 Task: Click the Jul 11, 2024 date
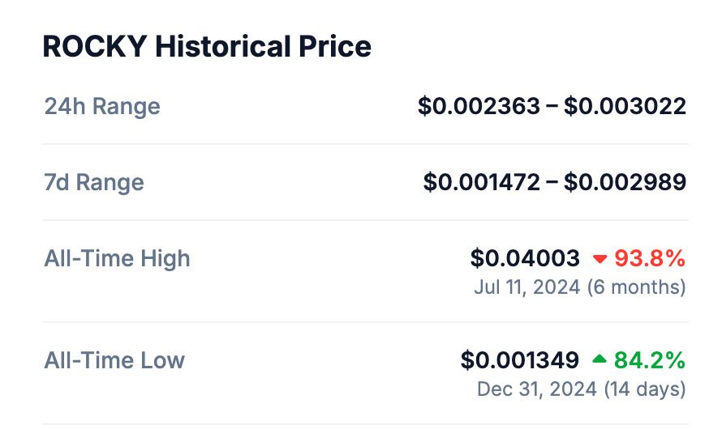(527, 287)
